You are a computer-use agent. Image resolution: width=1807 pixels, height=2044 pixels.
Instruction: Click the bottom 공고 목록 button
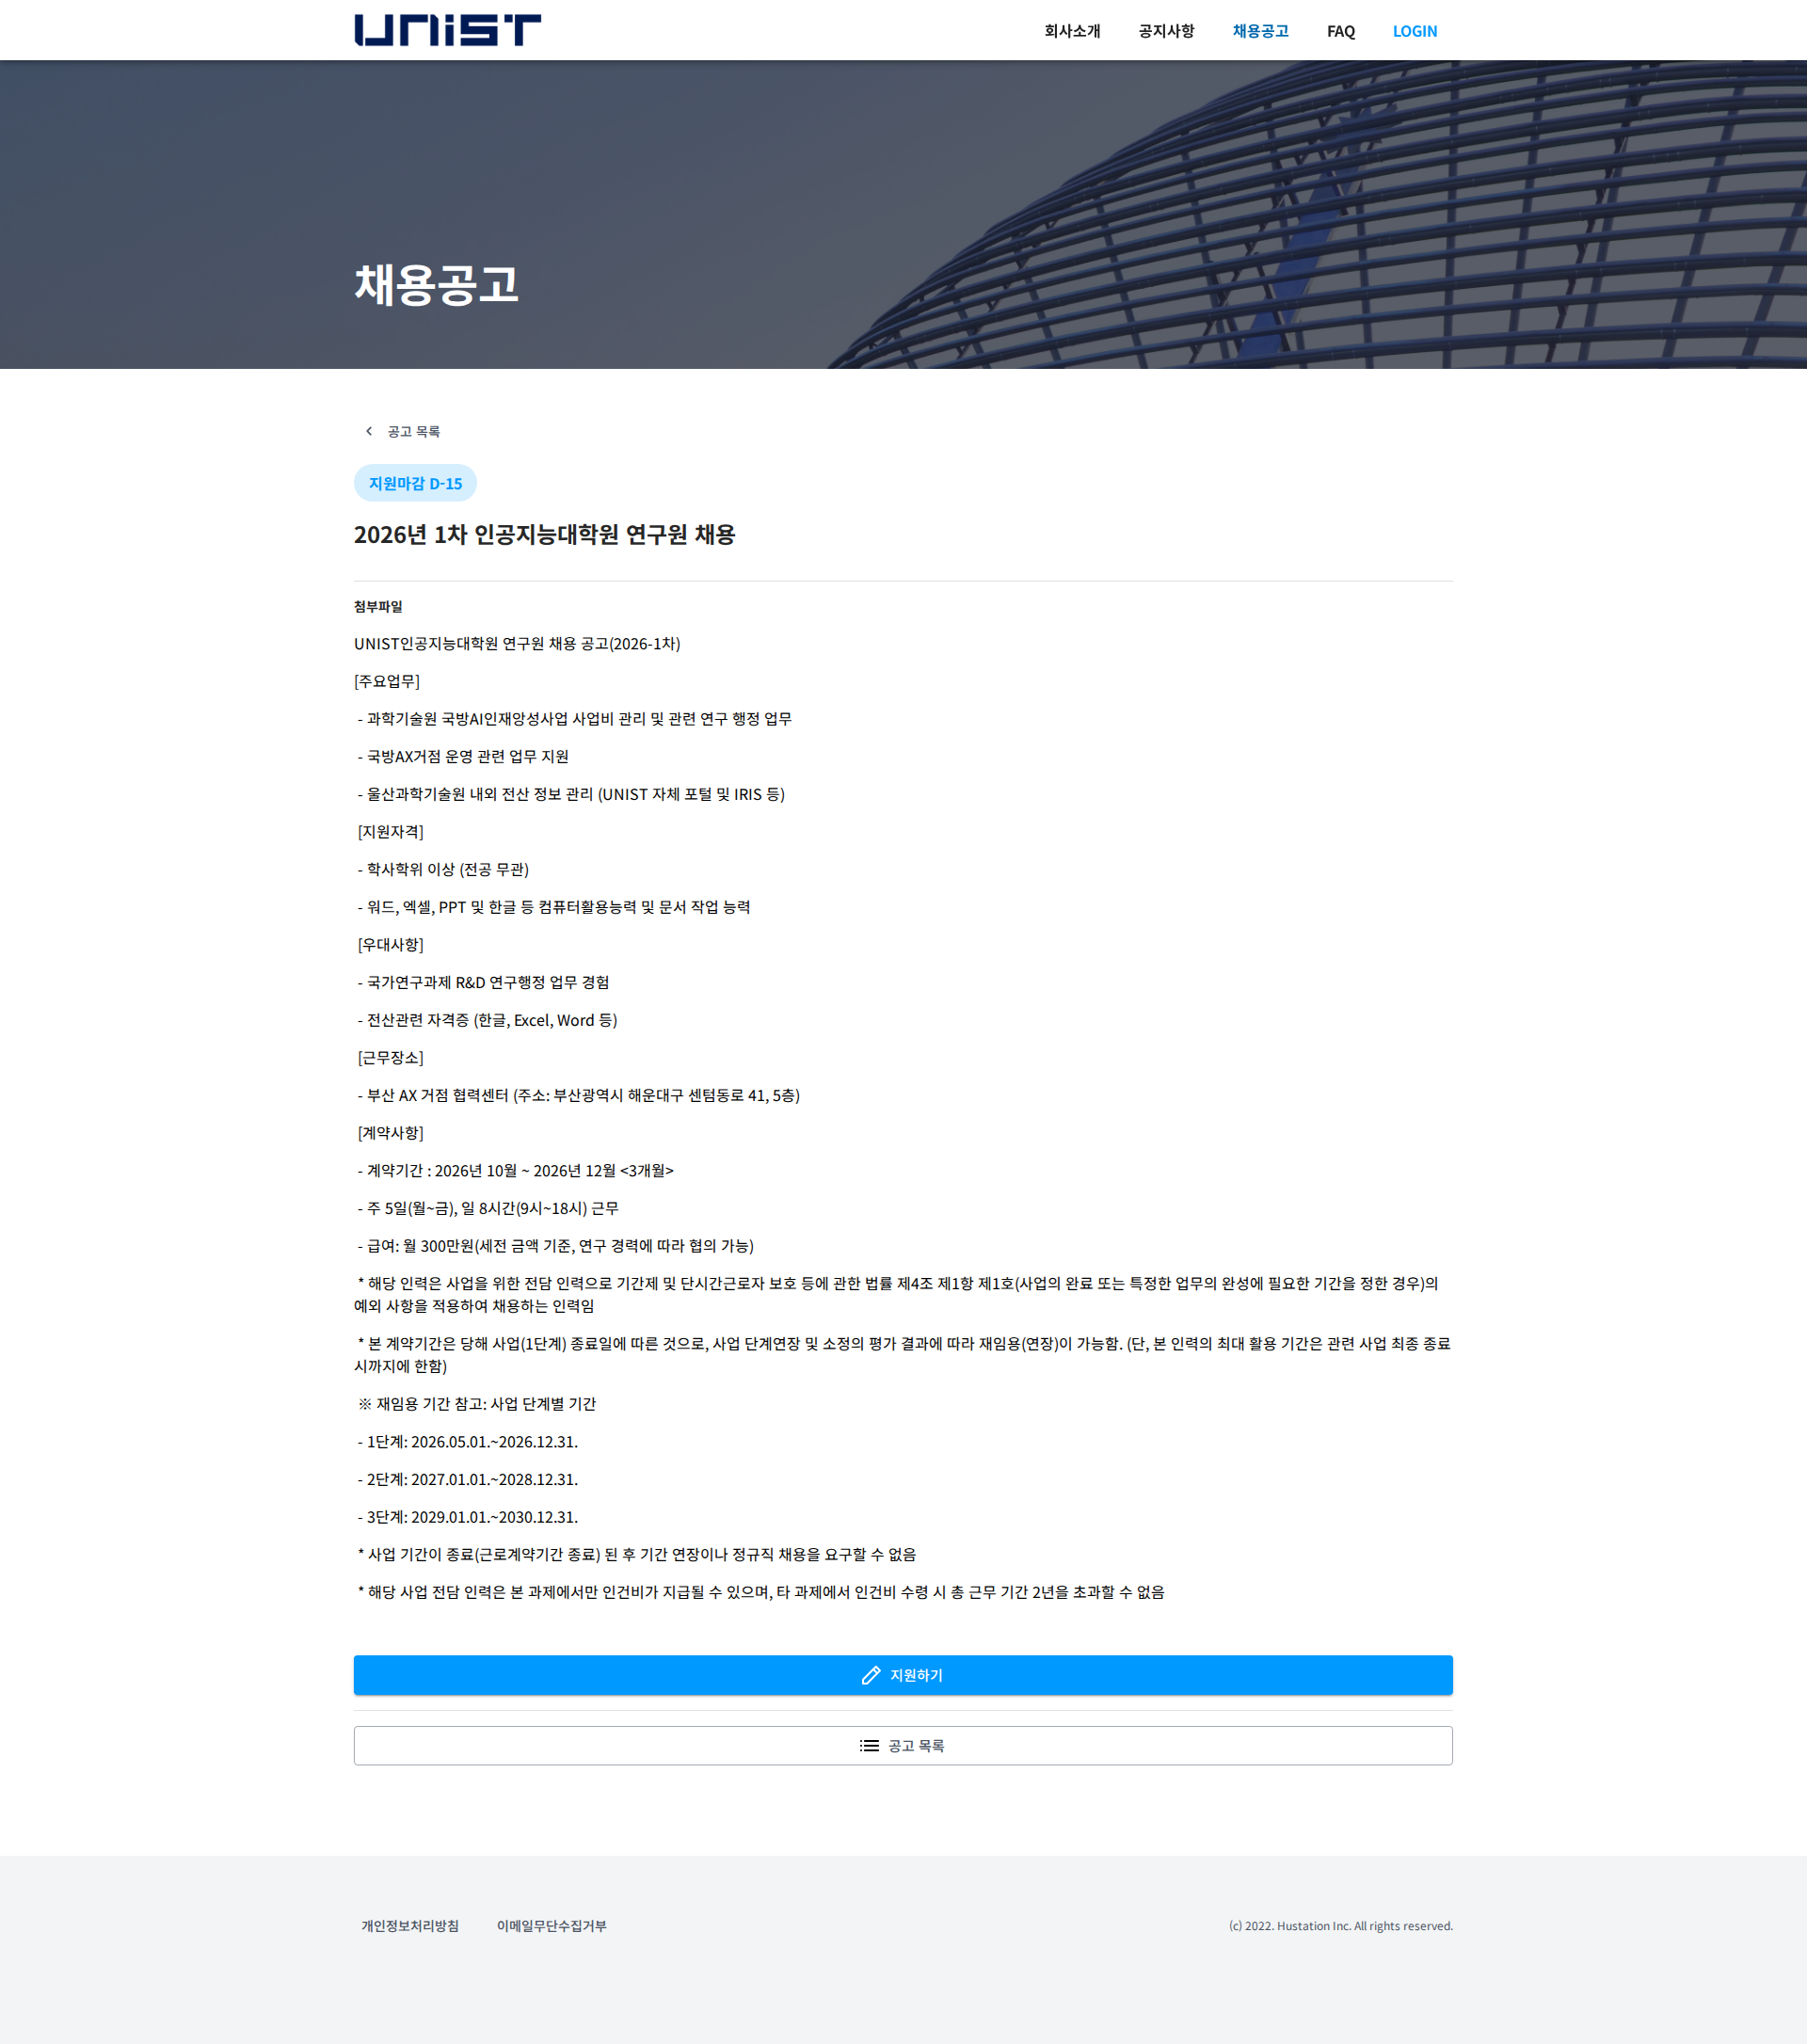903,1746
